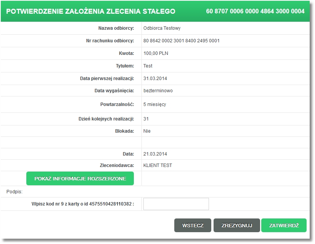This screenshot has height=244, width=315.
Task: Click the header title POTWIERDZENIE ZAŁOŻENIA ZLECENIA STAŁEGO
Action: (91, 11)
